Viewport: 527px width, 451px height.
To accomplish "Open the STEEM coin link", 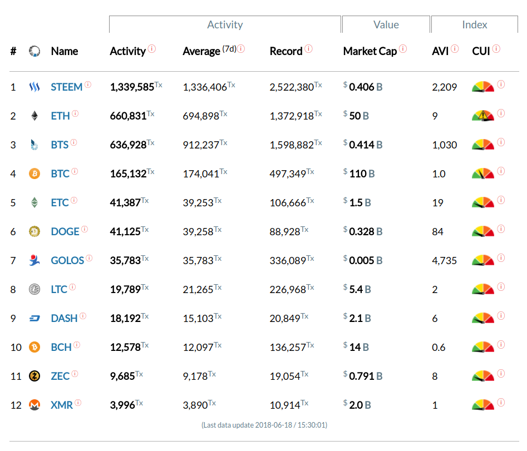I will (x=67, y=87).
